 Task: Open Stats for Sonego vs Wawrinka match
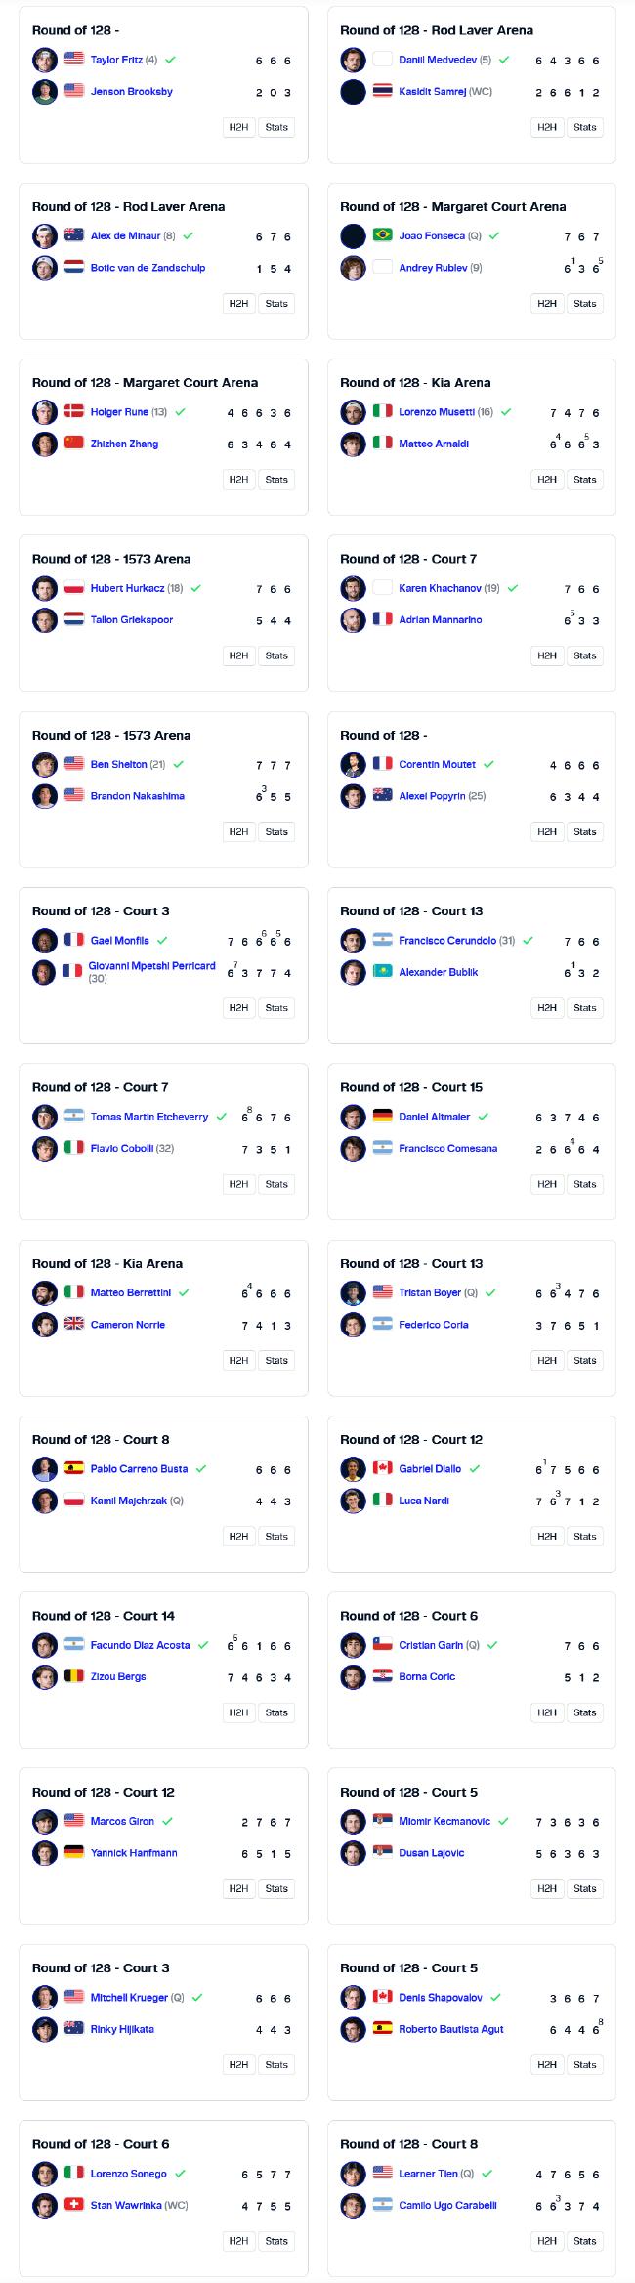[x=276, y=2241]
